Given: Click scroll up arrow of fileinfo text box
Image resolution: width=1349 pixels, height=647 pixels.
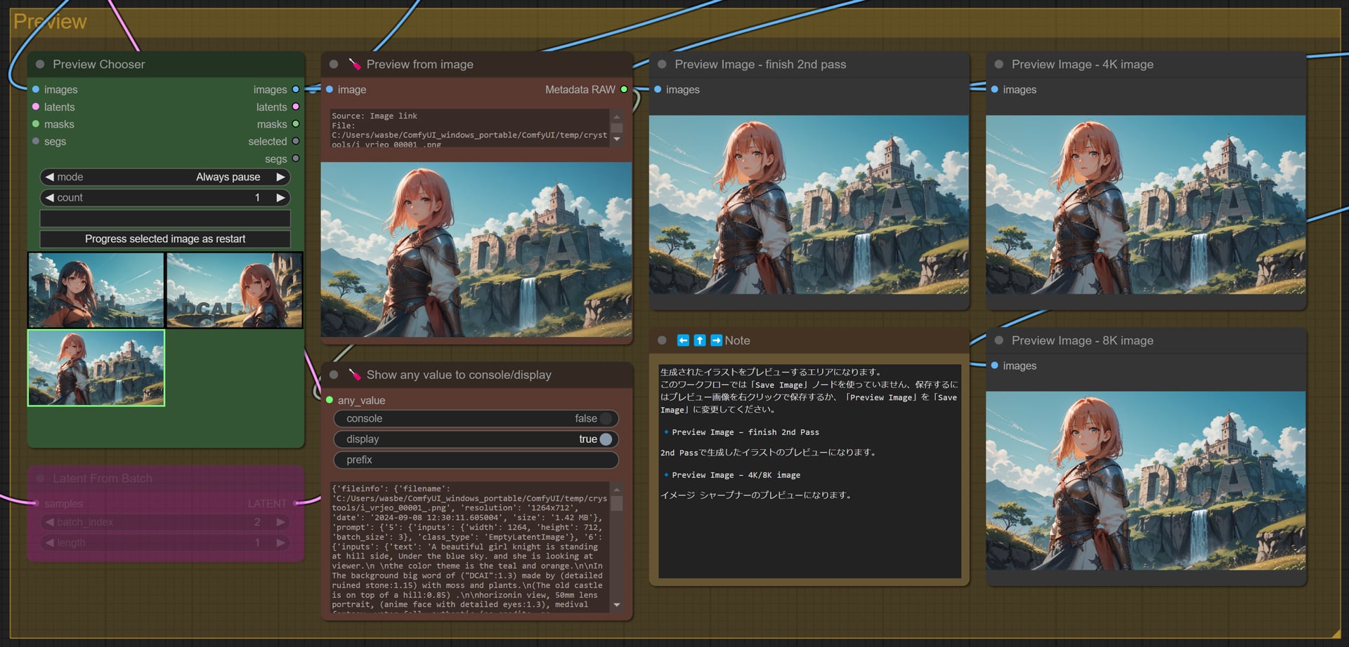Looking at the screenshot, I should pos(617,490).
